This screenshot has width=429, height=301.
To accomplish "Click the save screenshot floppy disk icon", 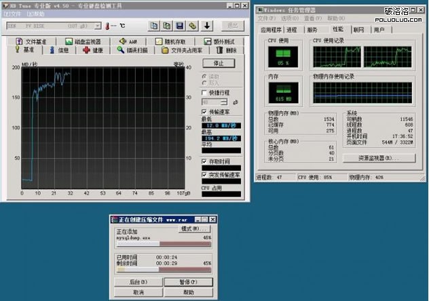I will tap(179, 25).
